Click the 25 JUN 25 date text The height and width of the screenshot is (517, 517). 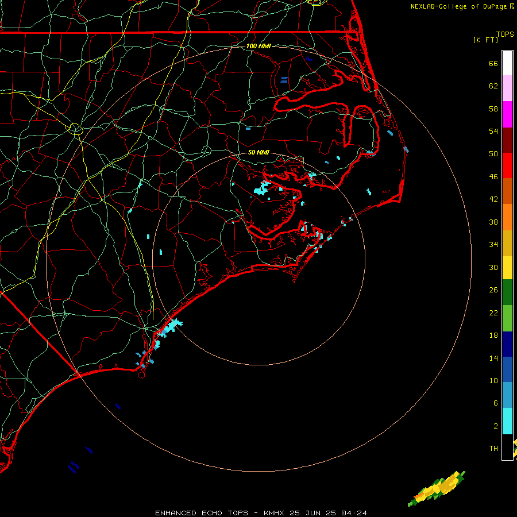[x=312, y=513]
